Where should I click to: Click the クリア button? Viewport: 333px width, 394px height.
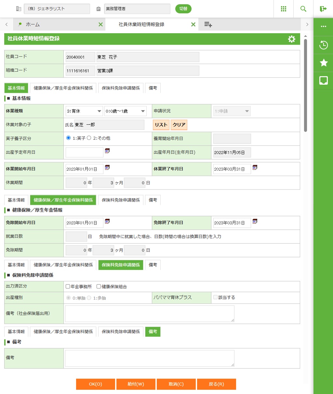[179, 125]
